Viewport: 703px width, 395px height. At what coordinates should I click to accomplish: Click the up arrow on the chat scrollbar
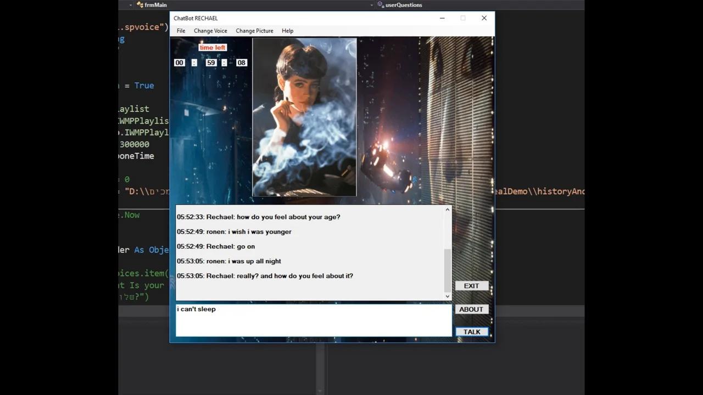click(x=447, y=209)
